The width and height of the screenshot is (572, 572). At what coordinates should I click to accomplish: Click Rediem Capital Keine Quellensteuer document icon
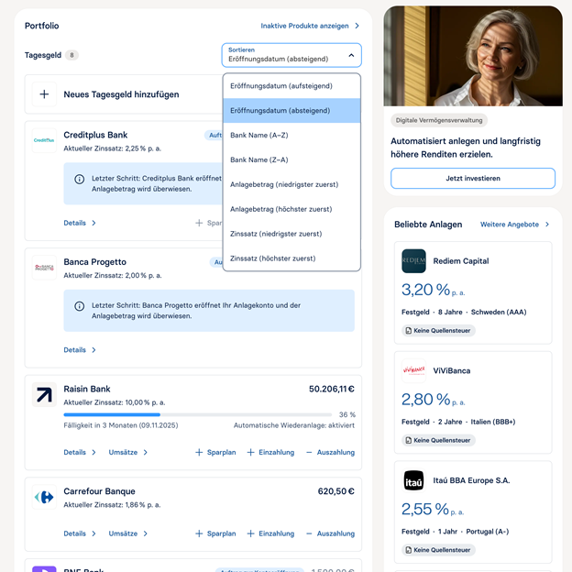408,331
